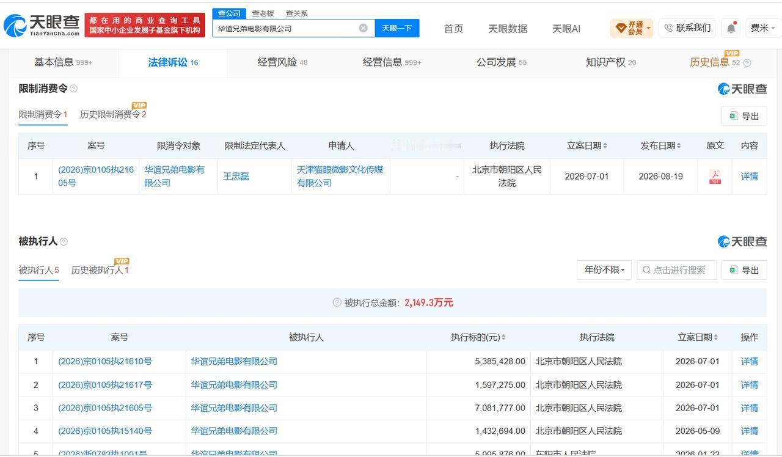The width and height of the screenshot is (782, 457).
Task: Go to 首页 in top navigation
Action: (453, 28)
